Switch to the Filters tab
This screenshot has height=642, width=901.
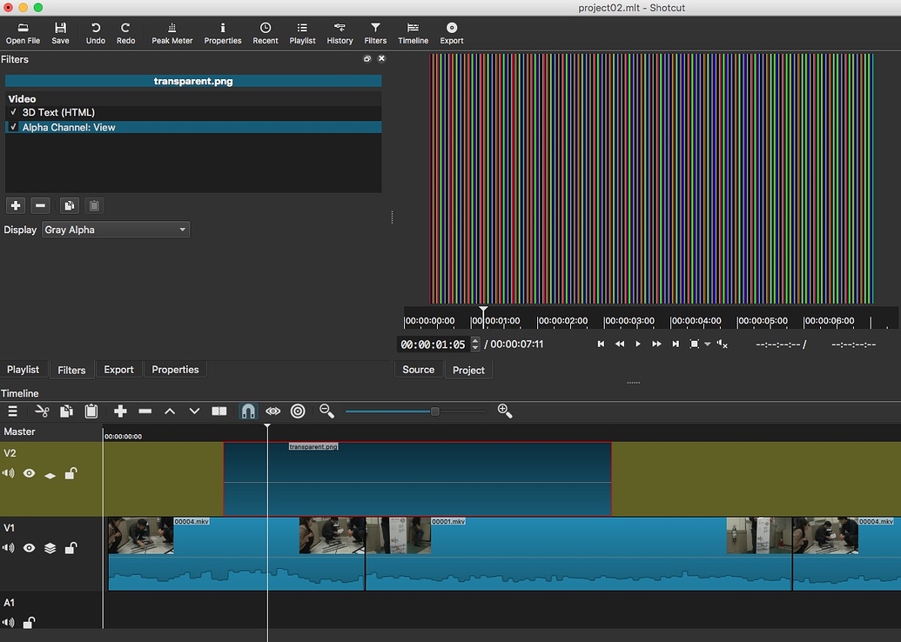tap(71, 370)
